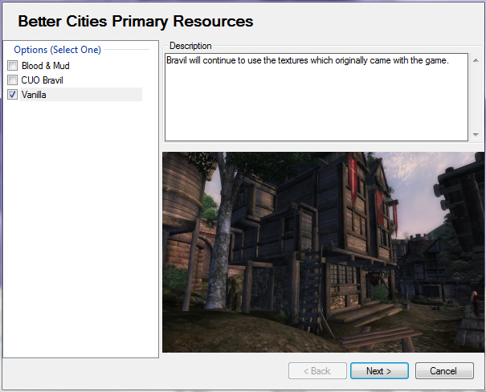Viewport: 486px width, 392px height.
Task: Click the 'Blood & Mud' option label
Action: [45, 66]
